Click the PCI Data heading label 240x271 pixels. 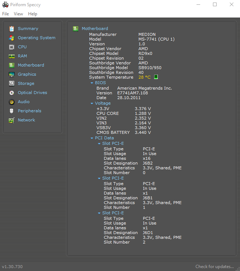click(104, 138)
